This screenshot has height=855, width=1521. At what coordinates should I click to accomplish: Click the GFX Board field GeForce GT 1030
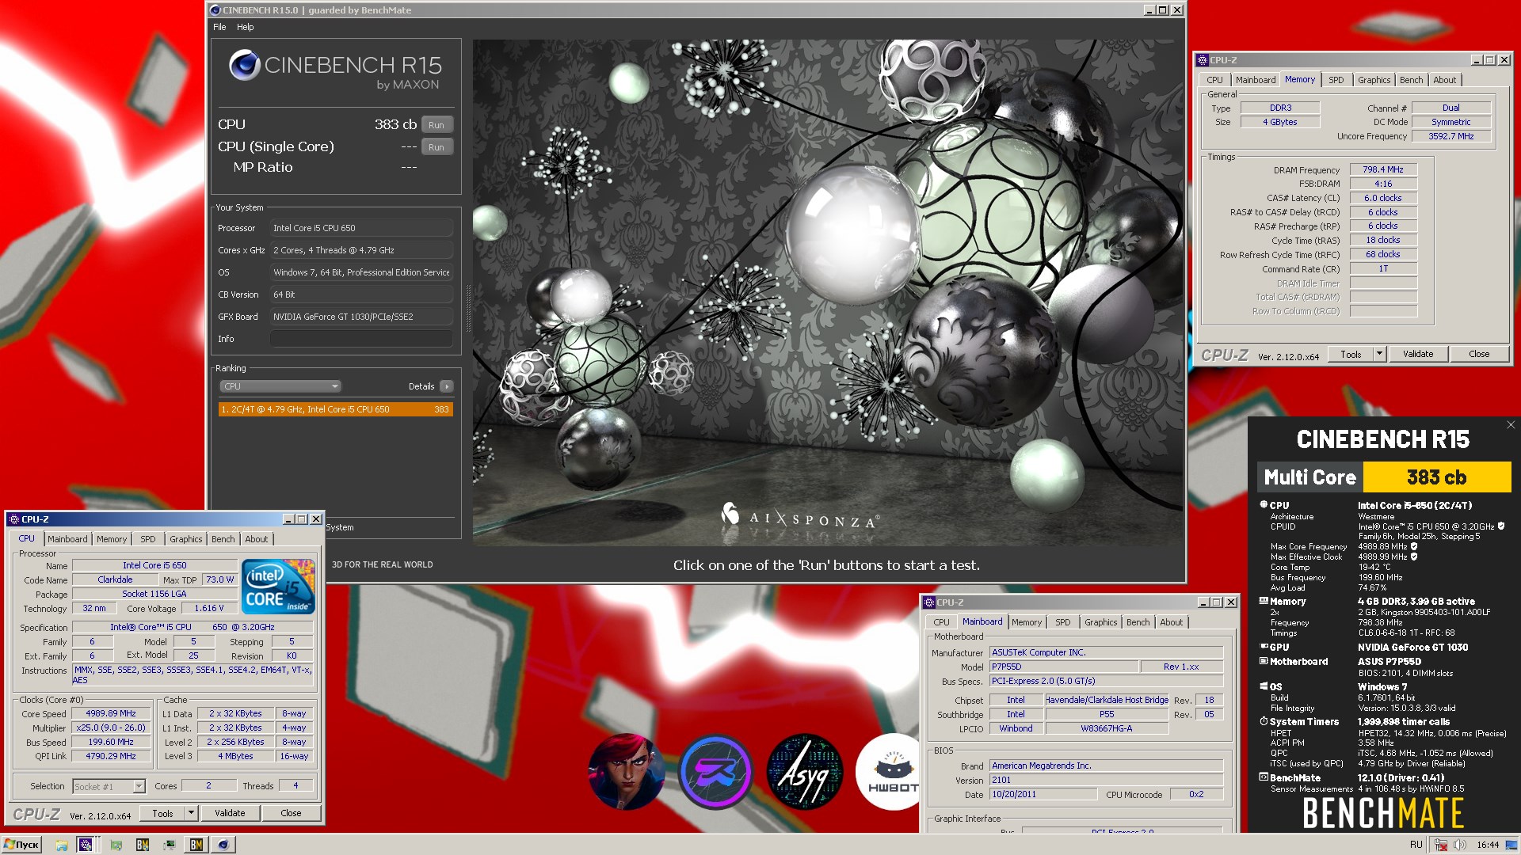pos(362,317)
